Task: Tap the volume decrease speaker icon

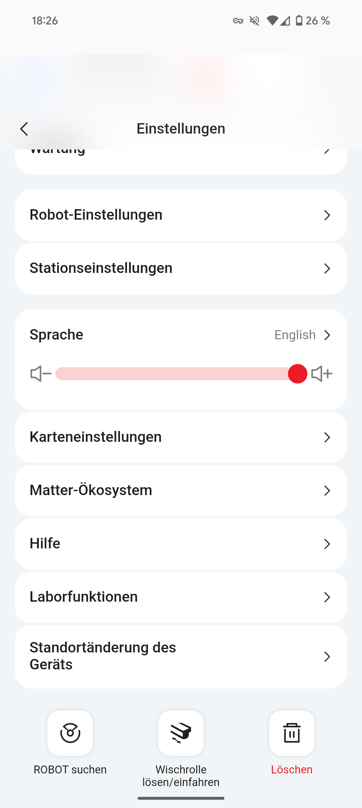Action: pos(41,374)
